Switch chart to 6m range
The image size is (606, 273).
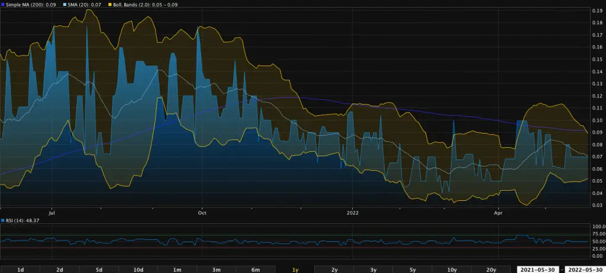pos(256,269)
